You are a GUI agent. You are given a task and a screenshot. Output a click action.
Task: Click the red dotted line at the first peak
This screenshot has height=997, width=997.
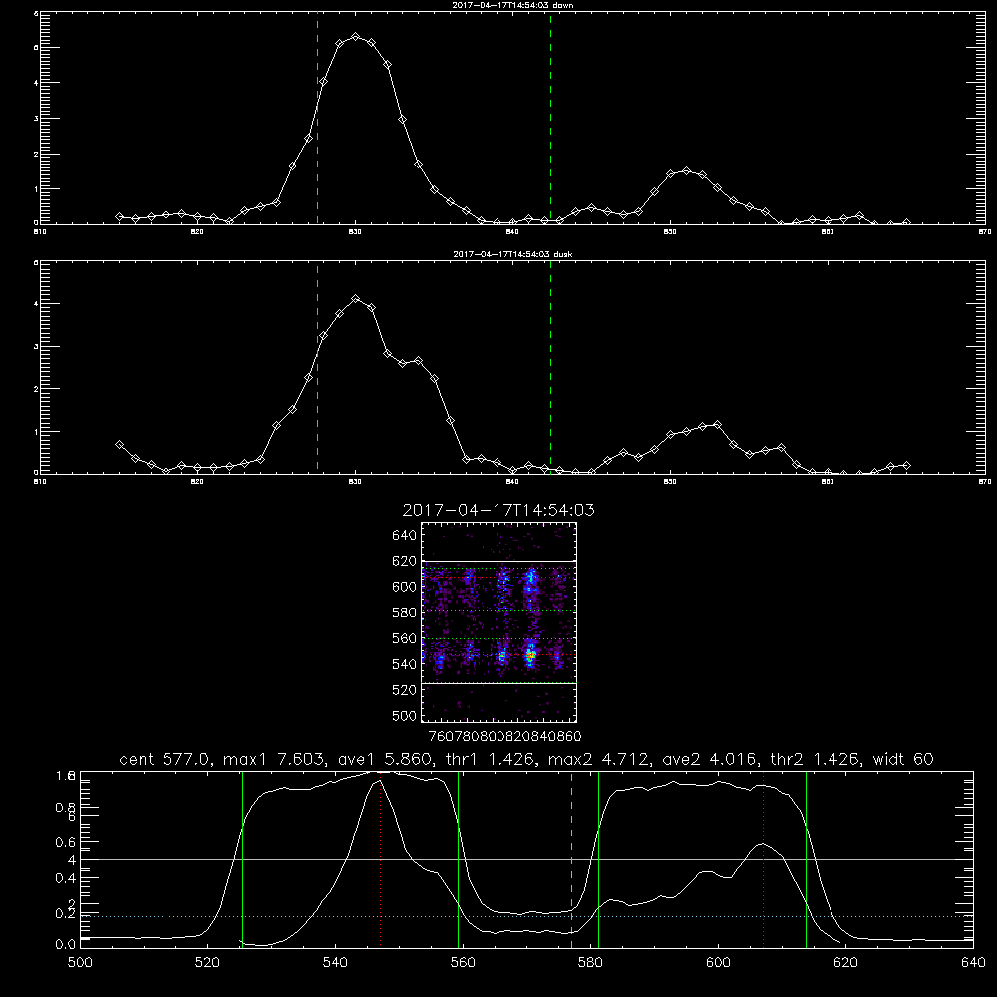[380, 859]
